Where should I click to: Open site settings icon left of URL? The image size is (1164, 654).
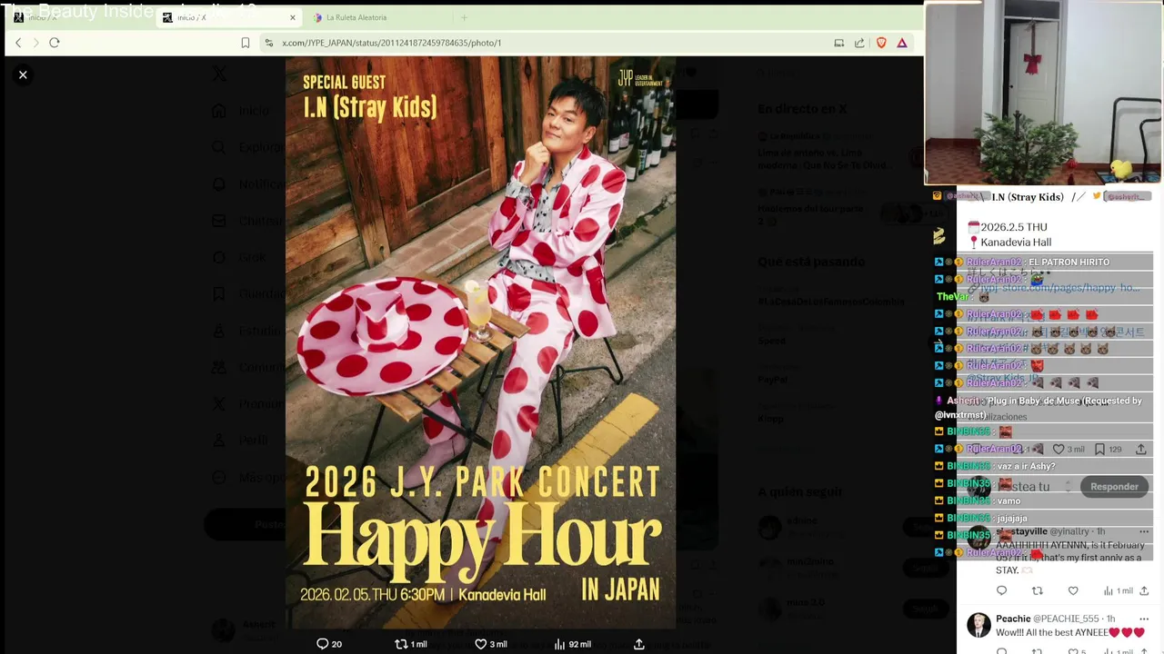pyautogui.click(x=268, y=43)
